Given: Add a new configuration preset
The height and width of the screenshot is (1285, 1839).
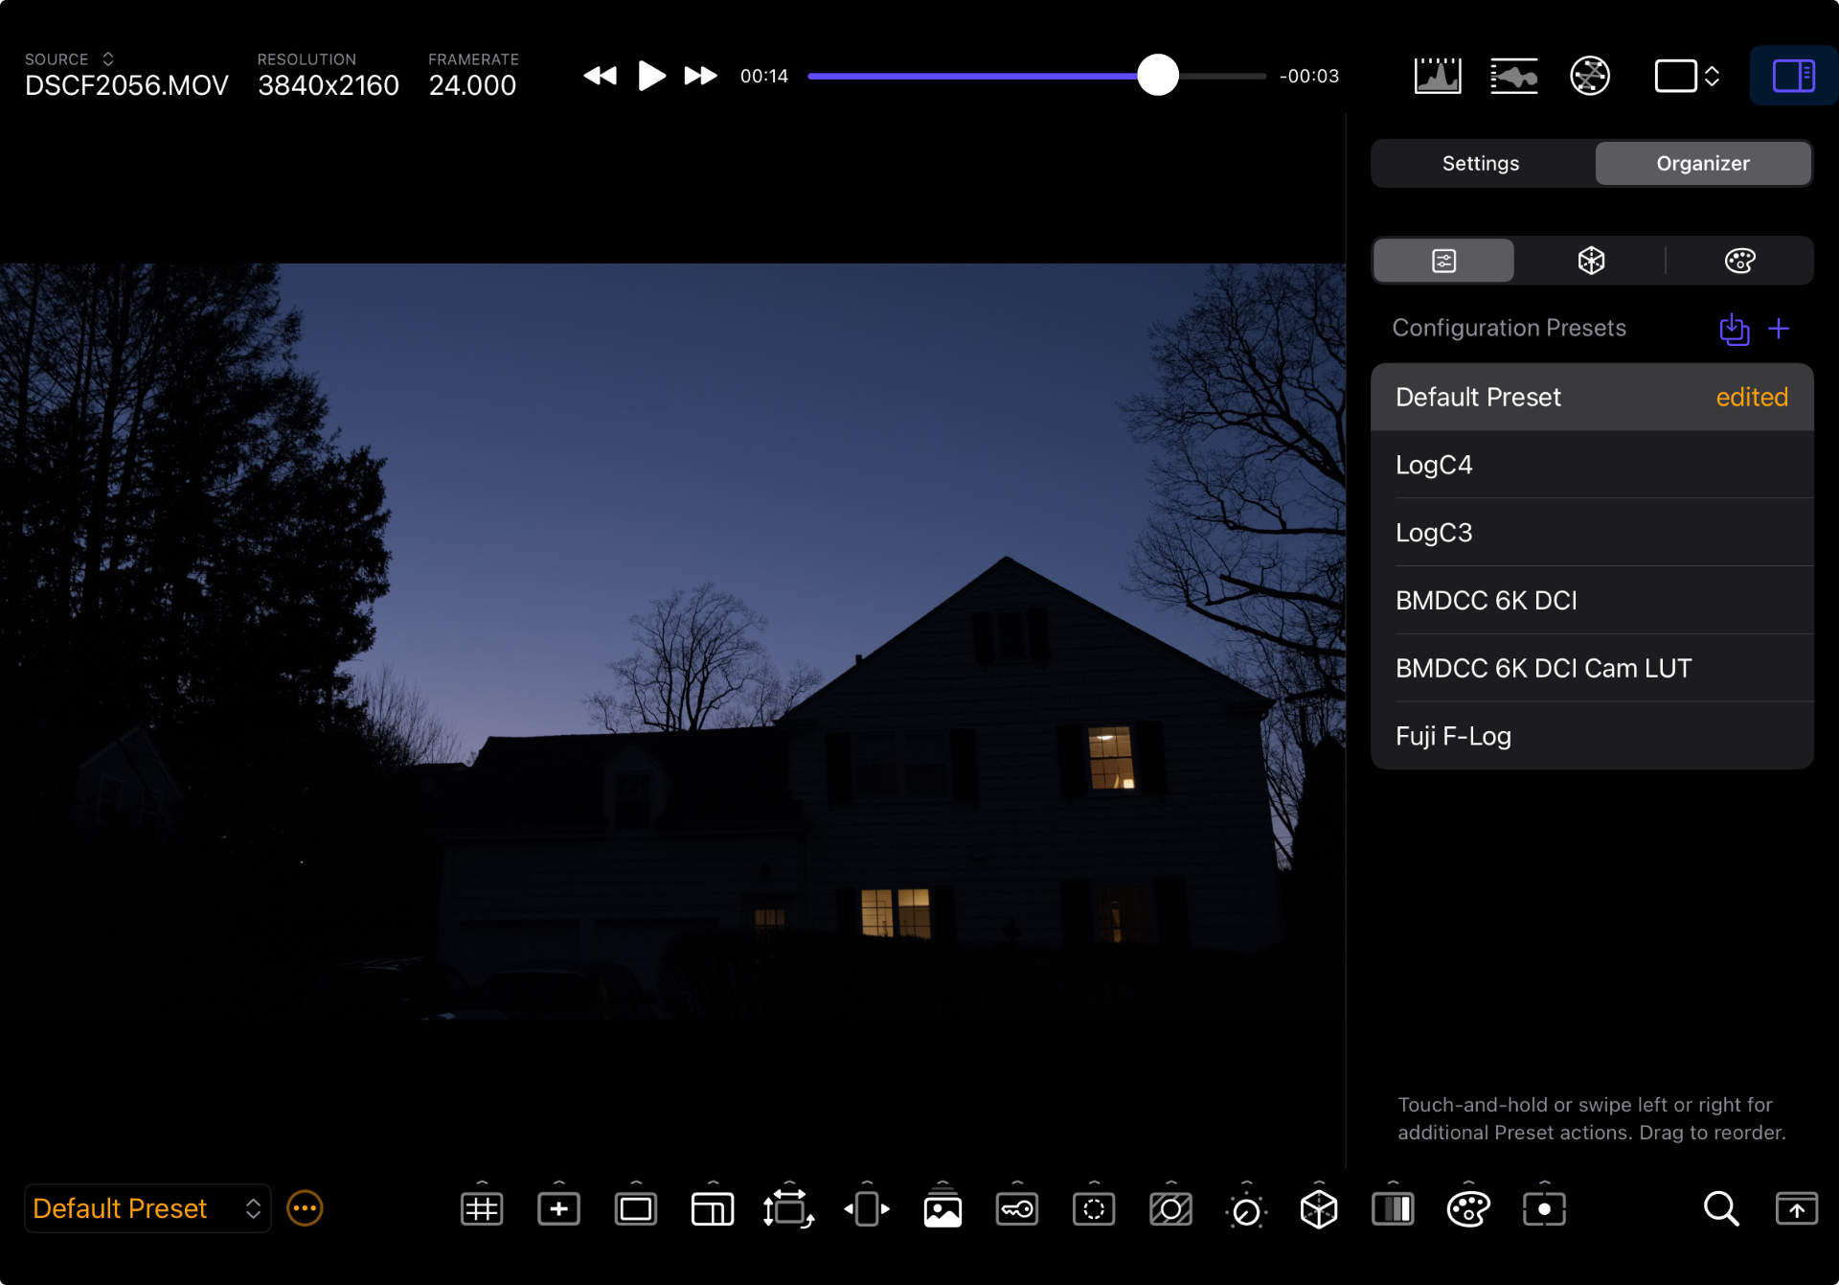Looking at the screenshot, I should 1779,329.
